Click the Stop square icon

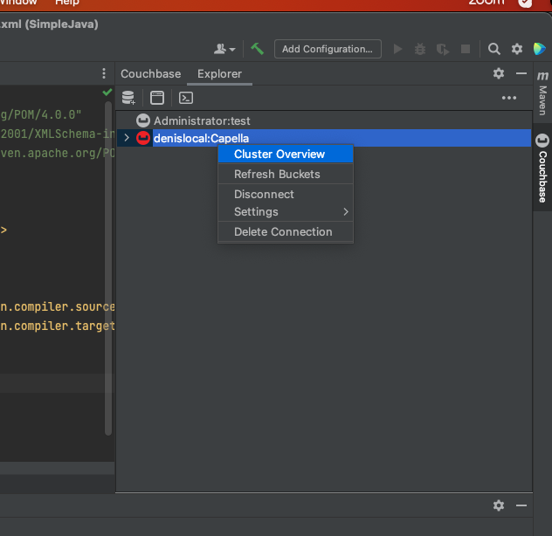(466, 49)
